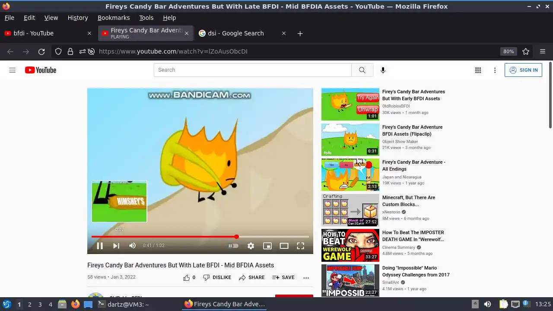553x311 pixels.
Task: Pause the video playback
Action: (100, 246)
